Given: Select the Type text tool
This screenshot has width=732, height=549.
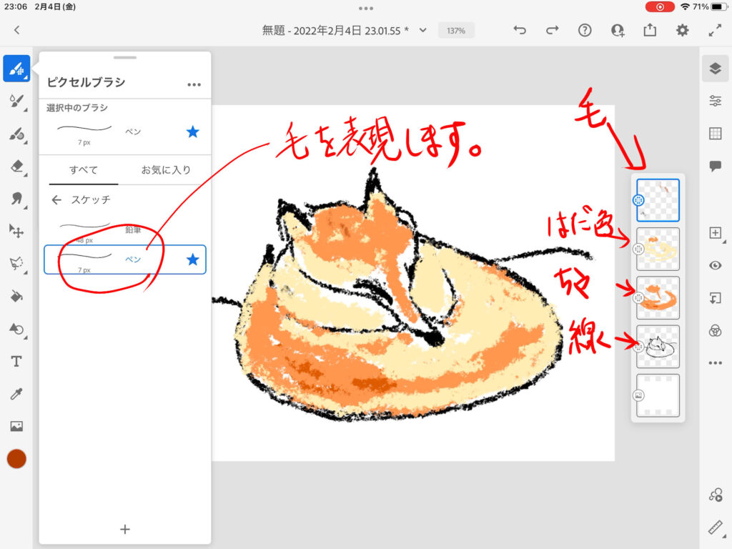Looking at the screenshot, I should pos(16,361).
